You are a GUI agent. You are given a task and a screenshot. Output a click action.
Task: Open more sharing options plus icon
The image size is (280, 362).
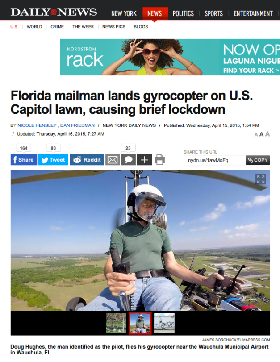coord(144,160)
